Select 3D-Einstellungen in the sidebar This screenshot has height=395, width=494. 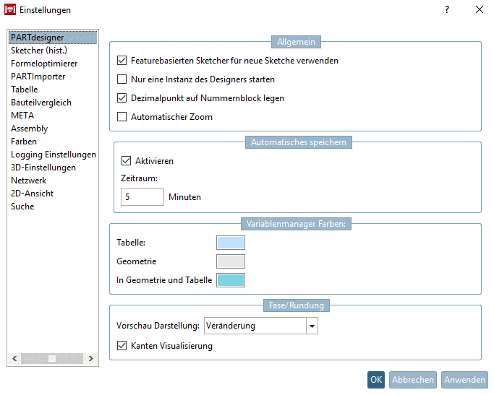(43, 168)
